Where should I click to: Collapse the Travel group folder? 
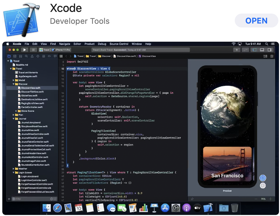[11, 69]
